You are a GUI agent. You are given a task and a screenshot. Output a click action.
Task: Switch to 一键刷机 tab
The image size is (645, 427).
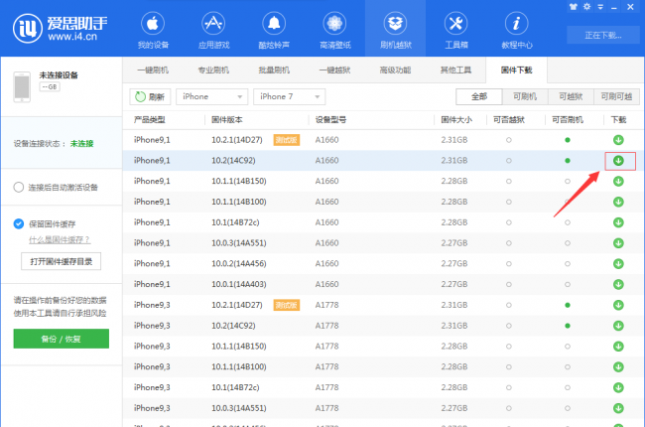[153, 70]
